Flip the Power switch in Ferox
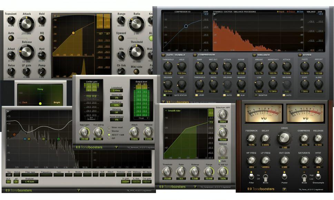Screen dimensions: 334x200 (284, 177)
